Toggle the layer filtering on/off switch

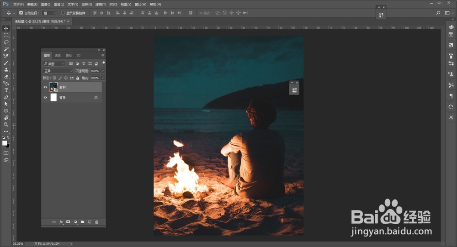[x=103, y=63]
